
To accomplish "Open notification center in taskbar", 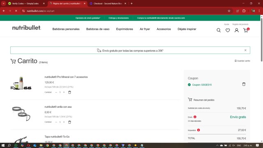I will (x=258, y=145).
